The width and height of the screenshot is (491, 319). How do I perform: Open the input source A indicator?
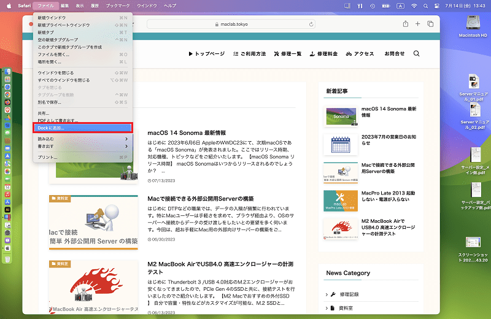400,6
